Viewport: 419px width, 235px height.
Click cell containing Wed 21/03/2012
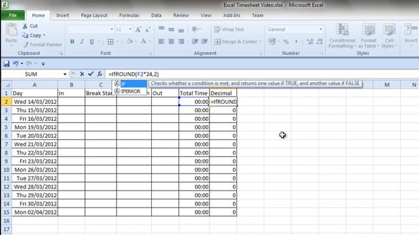click(x=35, y=144)
